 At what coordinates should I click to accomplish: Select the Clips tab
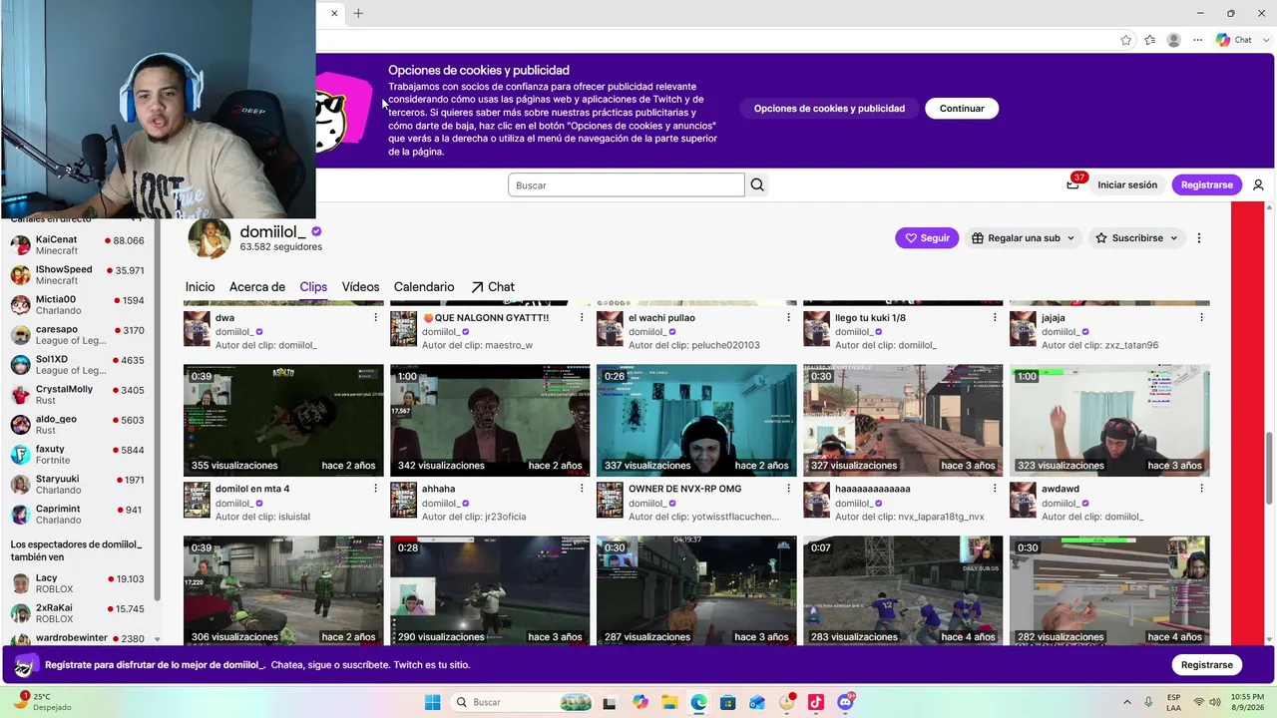click(313, 287)
